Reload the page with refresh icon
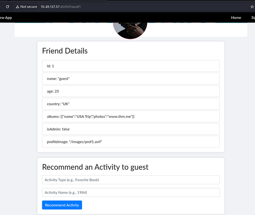 point(8,7)
